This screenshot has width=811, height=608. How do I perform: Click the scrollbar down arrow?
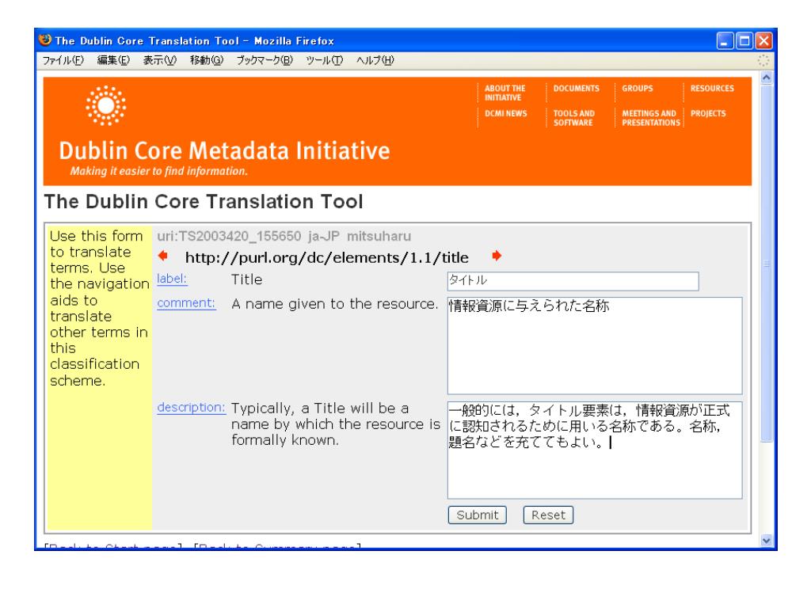[767, 540]
